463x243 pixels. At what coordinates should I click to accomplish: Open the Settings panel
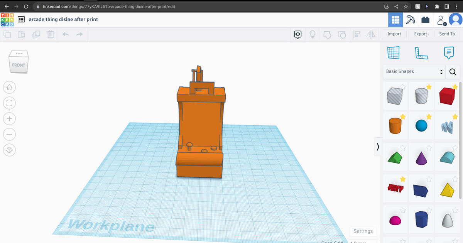point(363,231)
